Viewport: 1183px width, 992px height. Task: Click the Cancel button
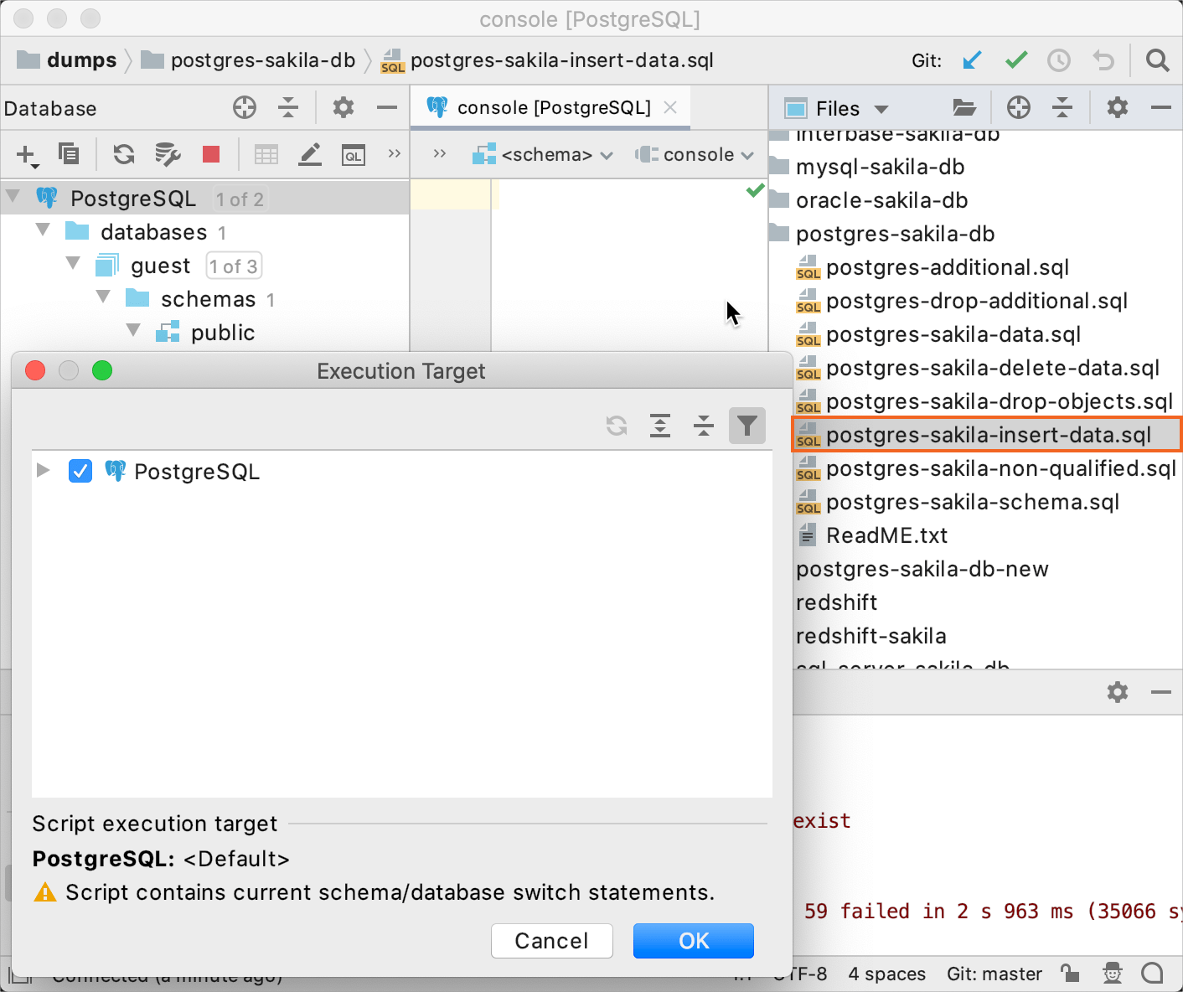pos(552,941)
